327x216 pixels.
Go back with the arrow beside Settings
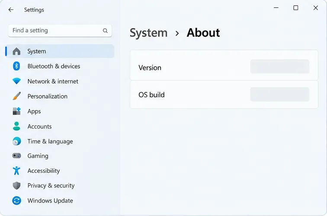pyautogui.click(x=11, y=10)
